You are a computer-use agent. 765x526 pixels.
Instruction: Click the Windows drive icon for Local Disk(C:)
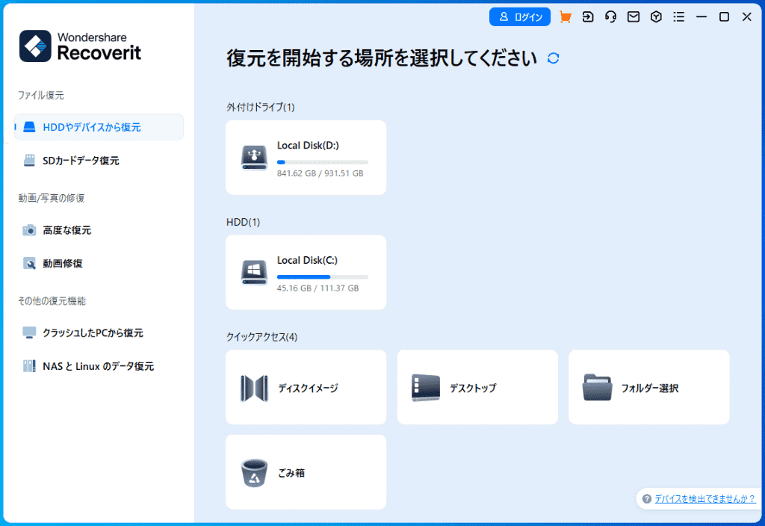[254, 272]
